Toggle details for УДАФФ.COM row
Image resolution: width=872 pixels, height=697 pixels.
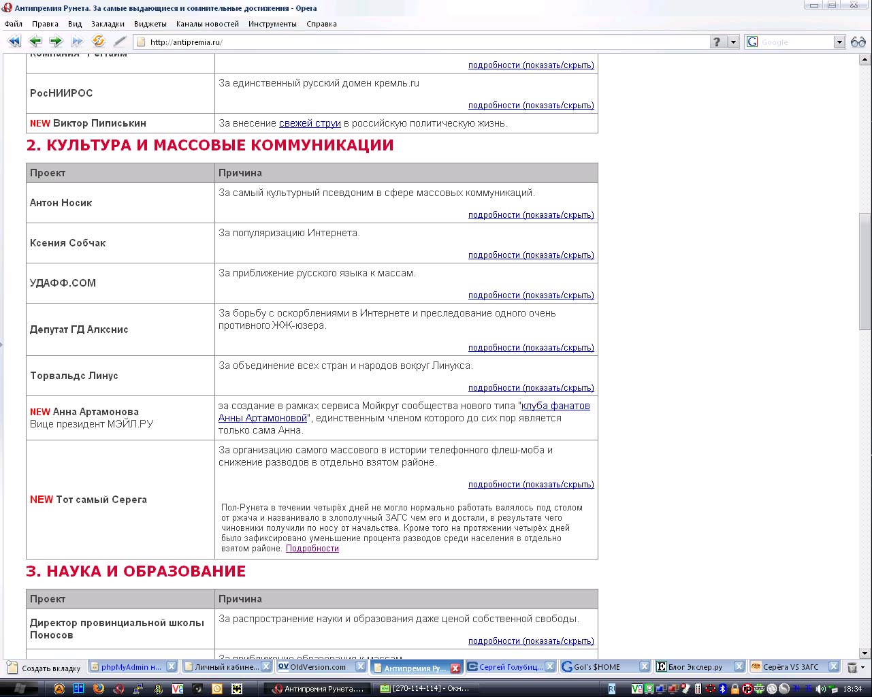(531, 295)
